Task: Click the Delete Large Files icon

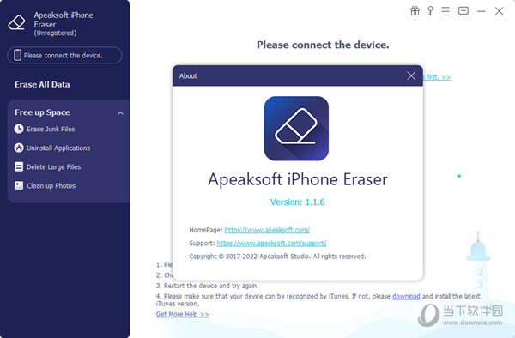Action: tap(19, 166)
